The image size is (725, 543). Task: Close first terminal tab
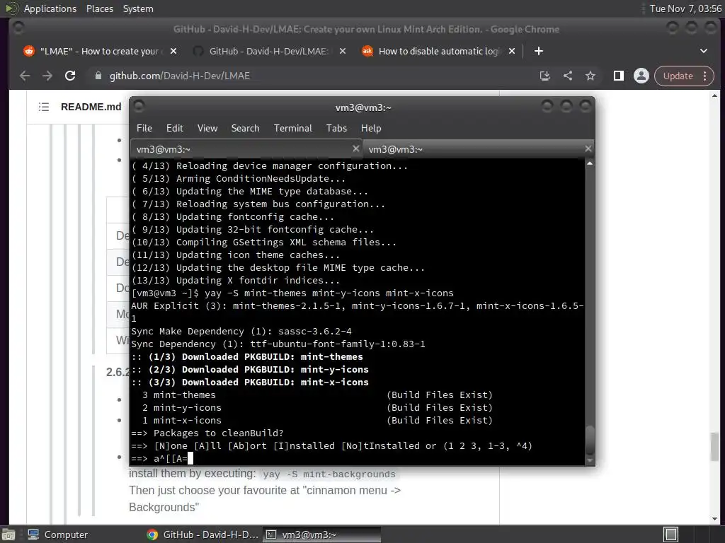coord(355,148)
